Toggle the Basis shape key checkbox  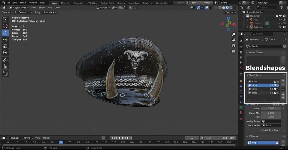click(275, 82)
